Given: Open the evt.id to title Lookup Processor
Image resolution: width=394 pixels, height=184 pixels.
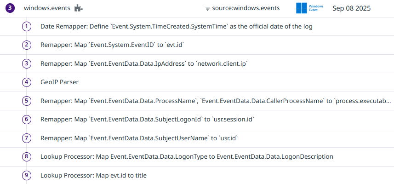Looking at the screenshot, I should 93,175.
